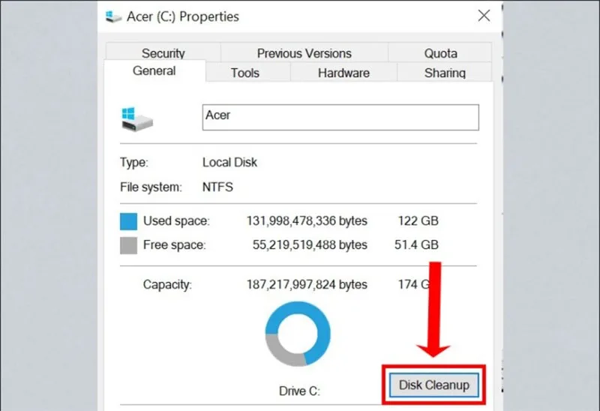Image resolution: width=600 pixels, height=411 pixels.
Task: Open the Quota tab
Action: pos(440,52)
